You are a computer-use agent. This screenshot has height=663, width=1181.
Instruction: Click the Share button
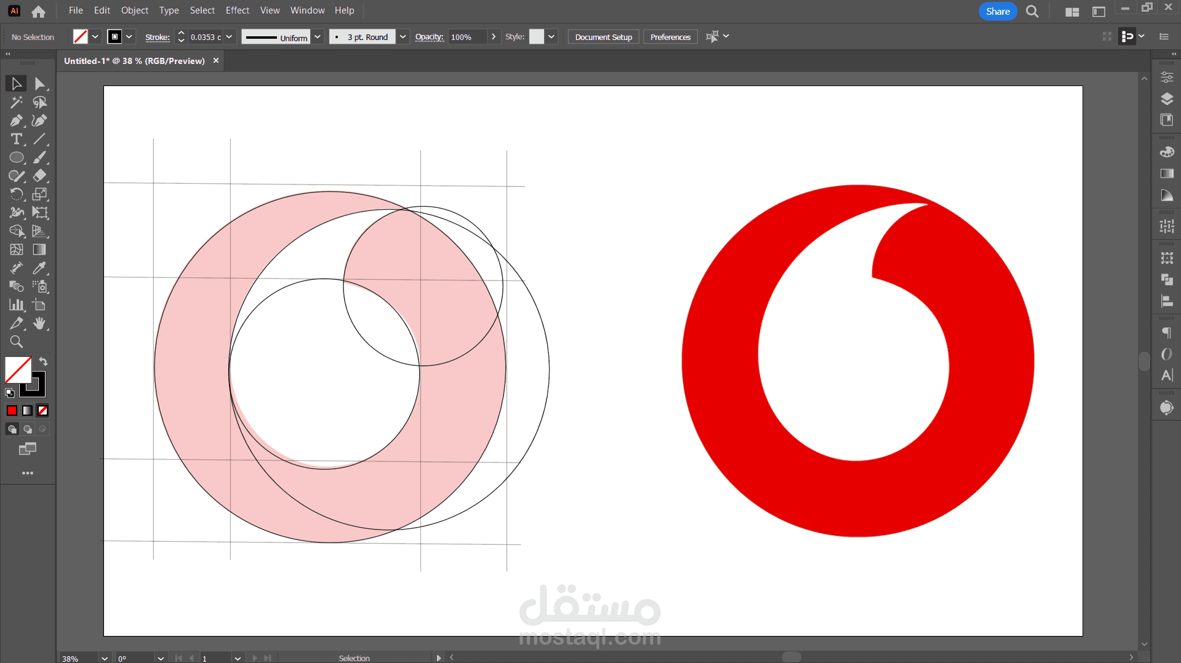[x=998, y=11]
